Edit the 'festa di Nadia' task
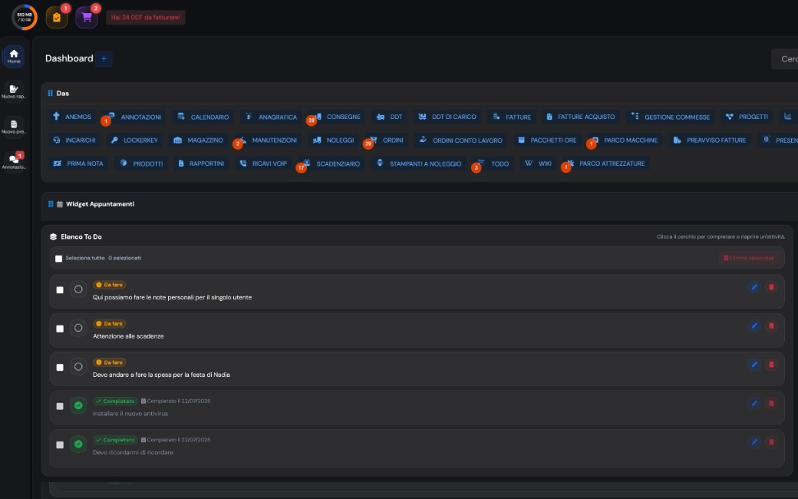798x499 pixels. point(754,365)
